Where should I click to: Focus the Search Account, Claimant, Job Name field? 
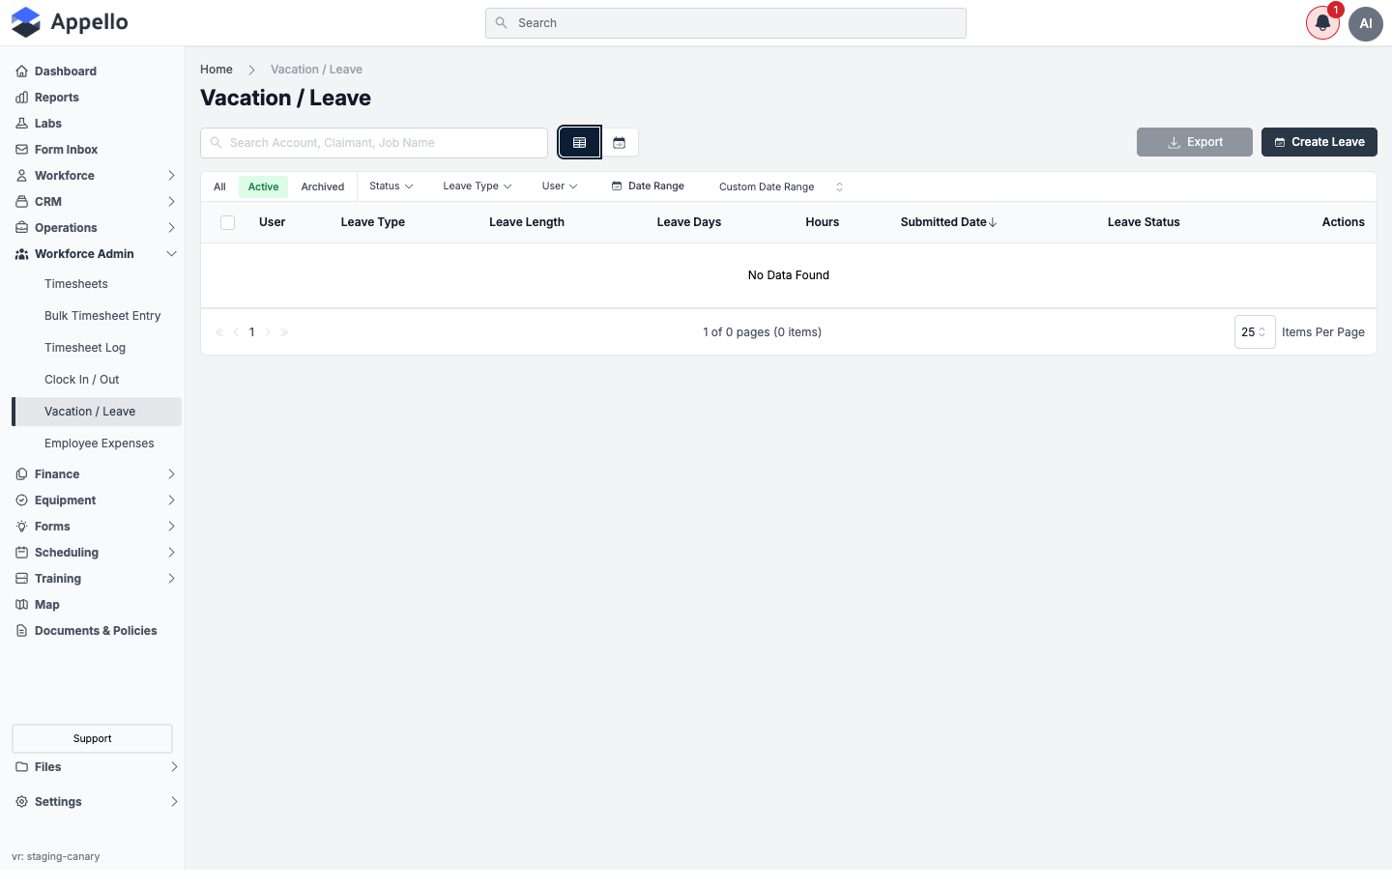pos(374,143)
